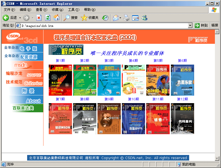Expand the address bar dropdown
This screenshot has height=168, width=221.
[190, 26]
